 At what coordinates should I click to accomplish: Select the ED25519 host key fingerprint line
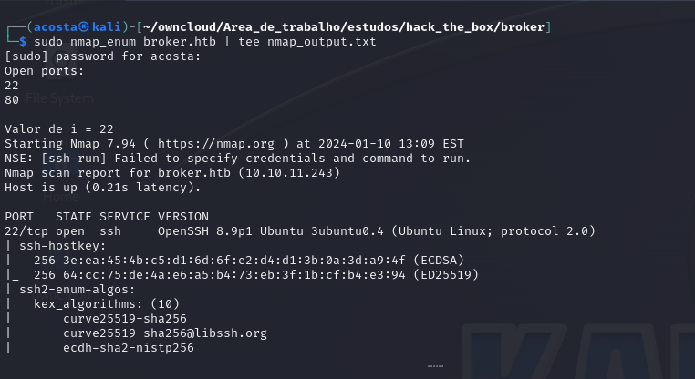(256, 274)
